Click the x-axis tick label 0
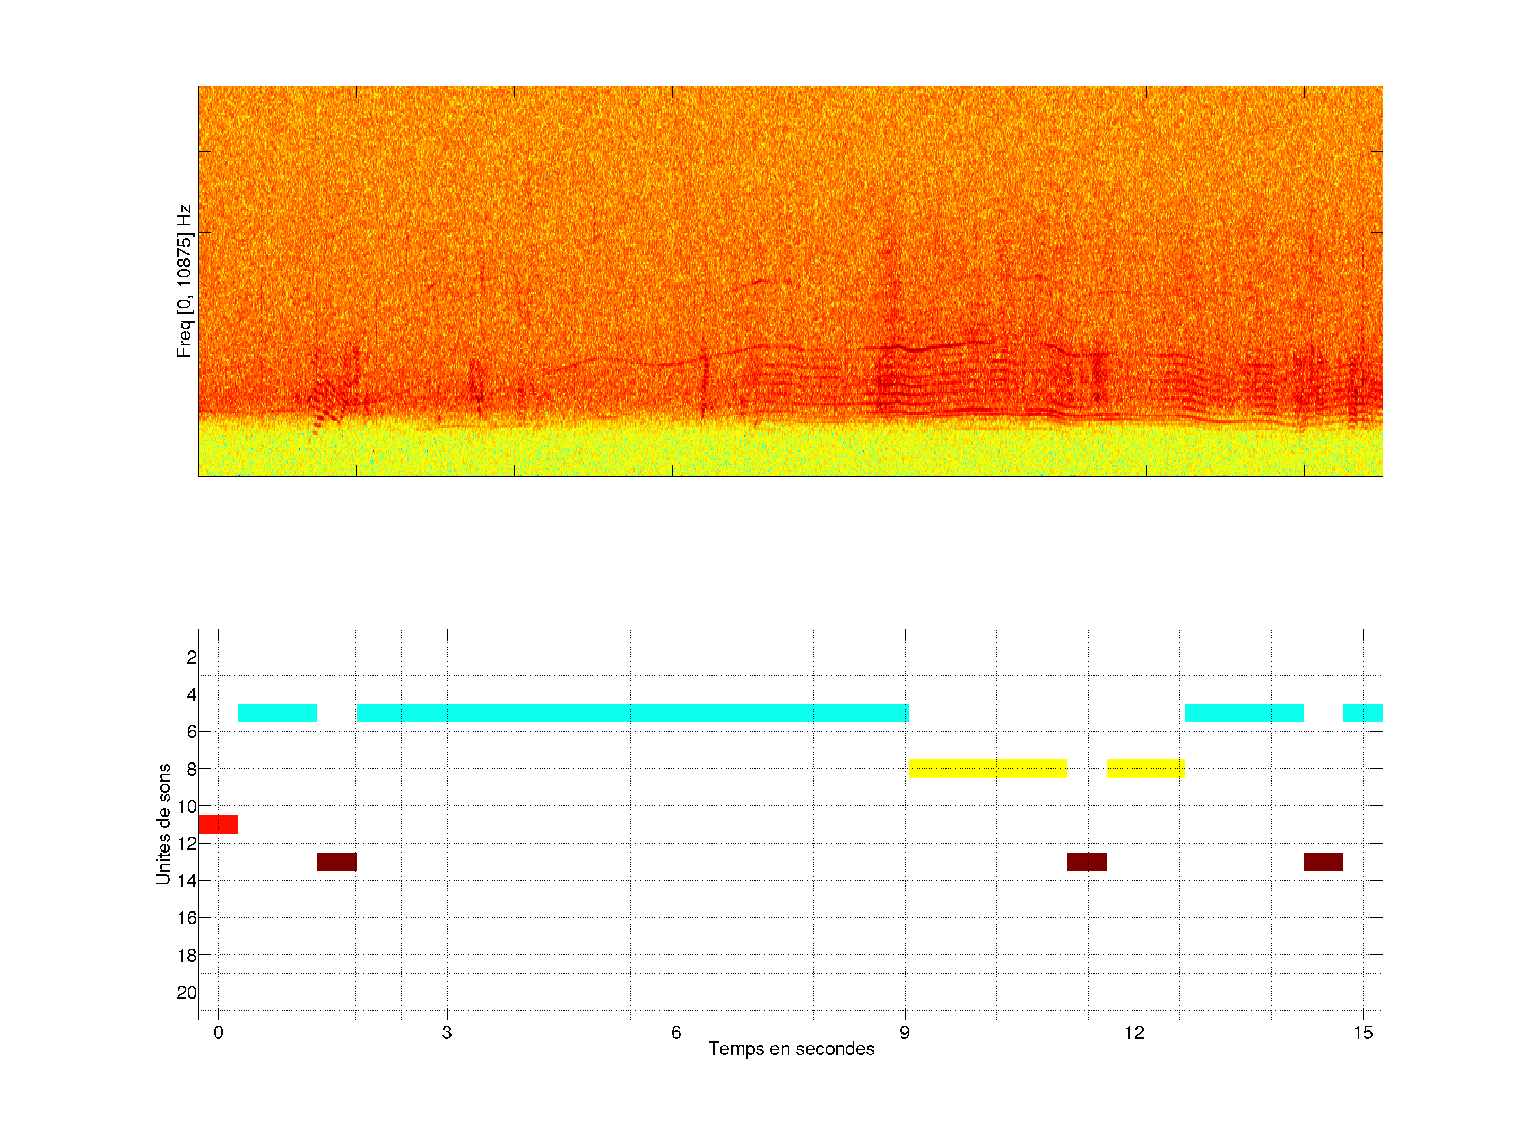This screenshot has height=1146, width=1528. (x=218, y=1032)
